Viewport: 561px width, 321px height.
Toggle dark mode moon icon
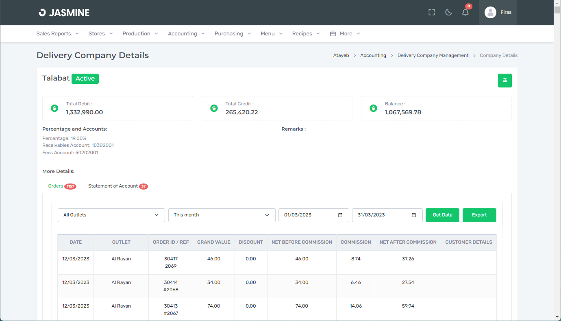coord(449,13)
